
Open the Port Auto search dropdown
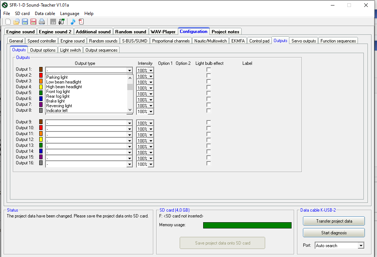pos(361,246)
